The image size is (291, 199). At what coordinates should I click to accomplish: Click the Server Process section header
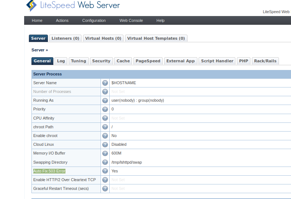(x=161, y=74)
